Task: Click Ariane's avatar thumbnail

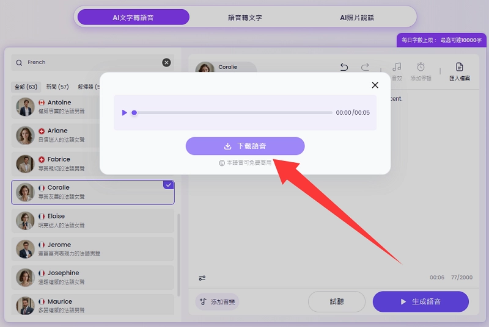Action: click(x=25, y=135)
